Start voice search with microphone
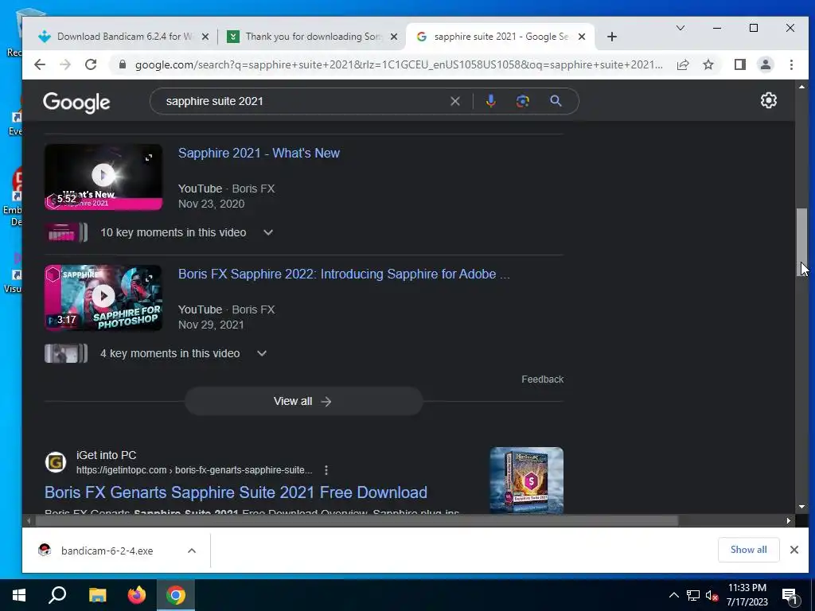Image resolution: width=815 pixels, height=611 pixels. point(490,101)
